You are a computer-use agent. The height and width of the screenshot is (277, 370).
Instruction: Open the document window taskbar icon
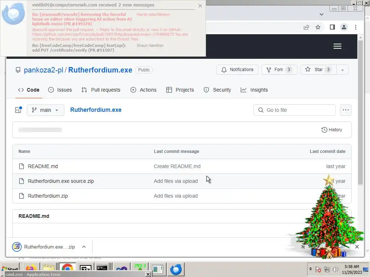point(158,269)
